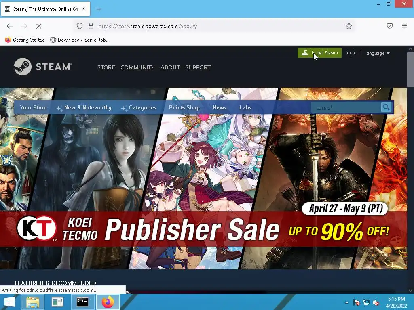Click the store search field
Screen dimensions: 414x310
pyautogui.click(x=346, y=107)
